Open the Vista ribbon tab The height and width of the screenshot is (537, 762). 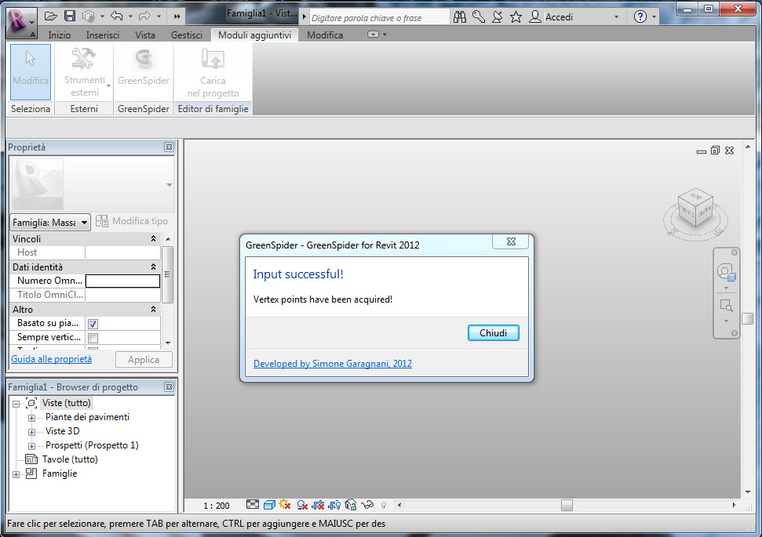(145, 35)
